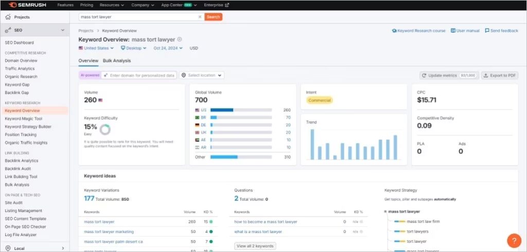This screenshot has height=252, width=527.
Task: Open Resources menu in top bar
Action: pyautogui.click(x=112, y=5)
